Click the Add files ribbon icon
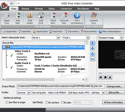125x112 pixels. 18,18
